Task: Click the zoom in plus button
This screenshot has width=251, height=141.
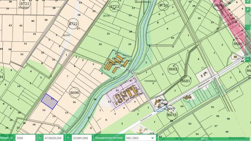Action: [x=248, y=9]
